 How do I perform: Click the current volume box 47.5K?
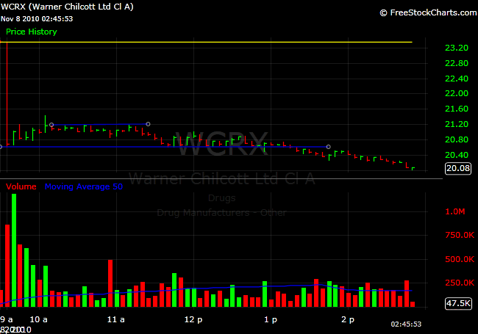[458, 303]
